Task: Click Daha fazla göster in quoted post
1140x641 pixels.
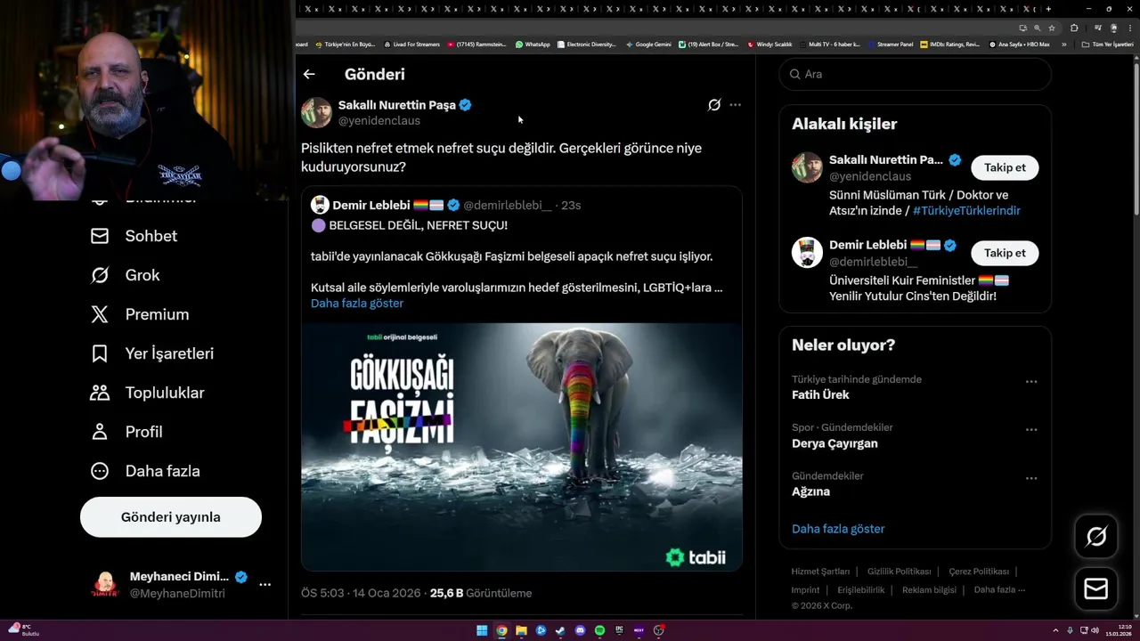Action: [x=357, y=304]
